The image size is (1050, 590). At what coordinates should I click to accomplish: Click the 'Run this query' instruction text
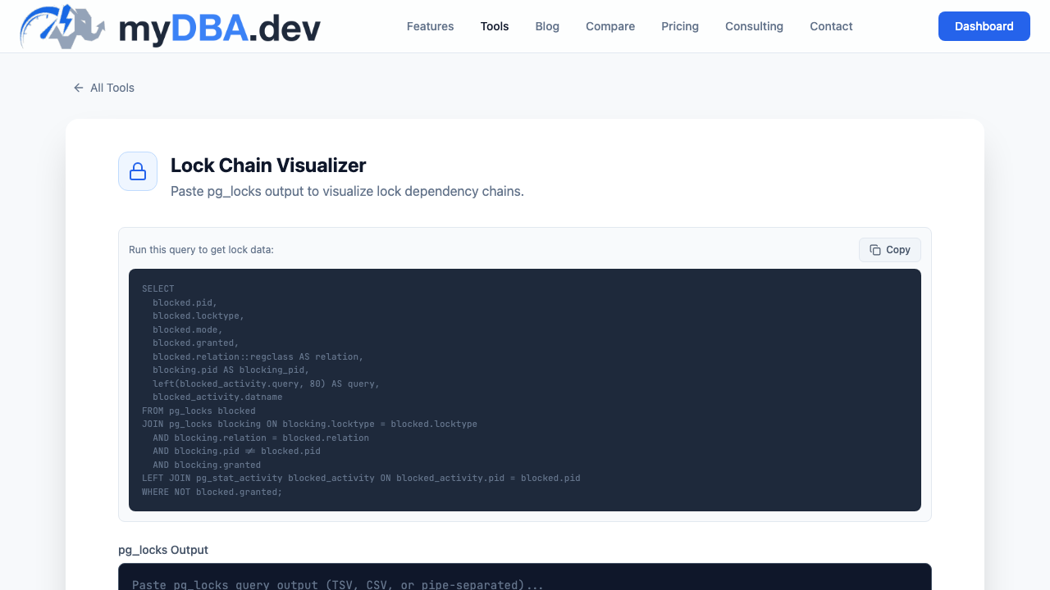pyautogui.click(x=201, y=250)
